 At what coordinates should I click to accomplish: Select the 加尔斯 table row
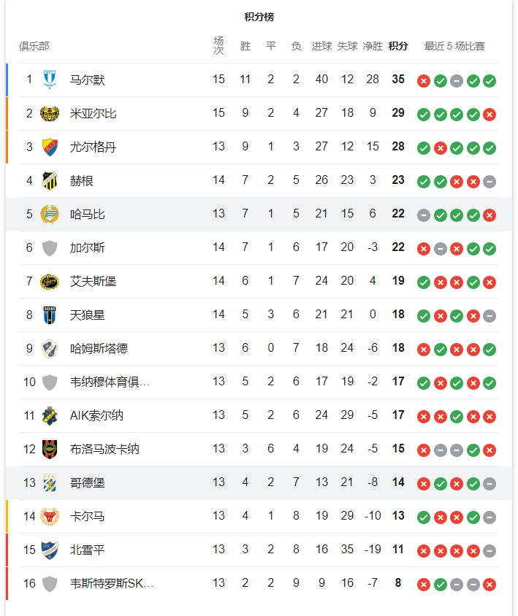tap(259, 248)
